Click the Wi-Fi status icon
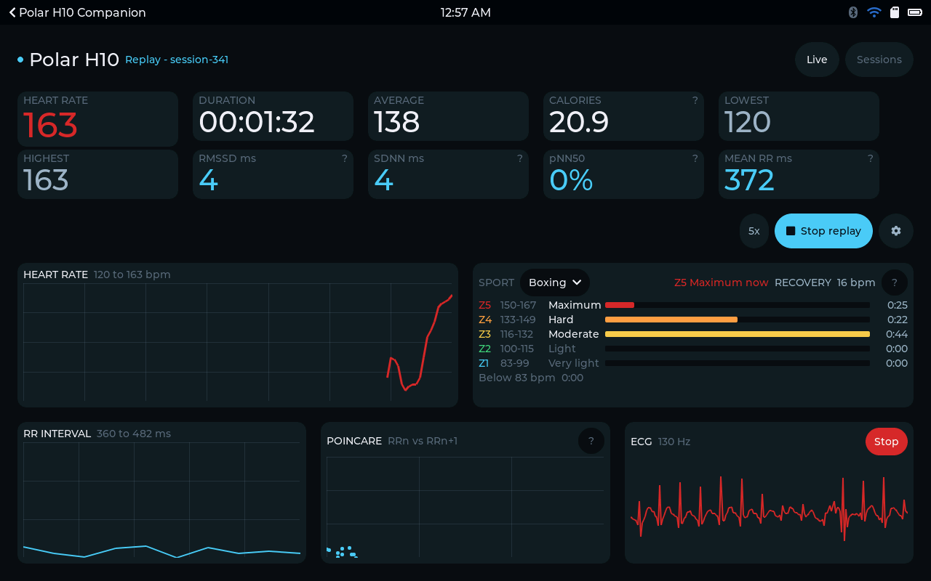Image resolution: width=931 pixels, height=581 pixels. (874, 12)
